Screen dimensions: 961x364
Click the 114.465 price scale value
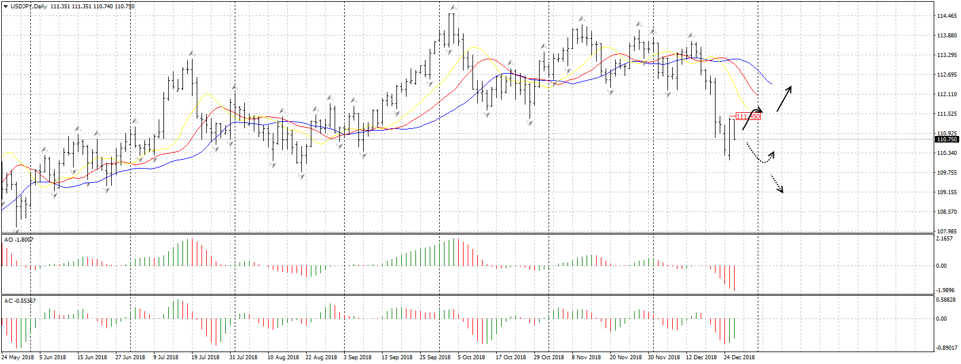pos(946,16)
